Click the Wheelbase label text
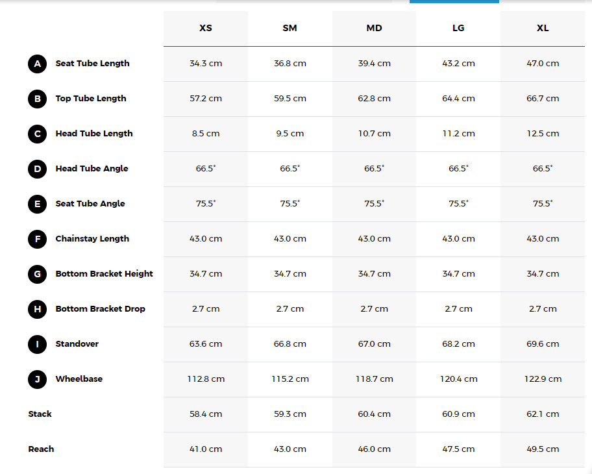 (79, 379)
